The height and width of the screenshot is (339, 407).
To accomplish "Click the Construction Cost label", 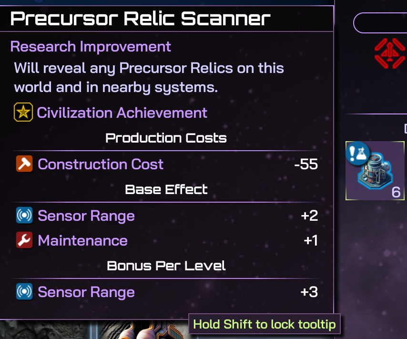I will [101, 164].
